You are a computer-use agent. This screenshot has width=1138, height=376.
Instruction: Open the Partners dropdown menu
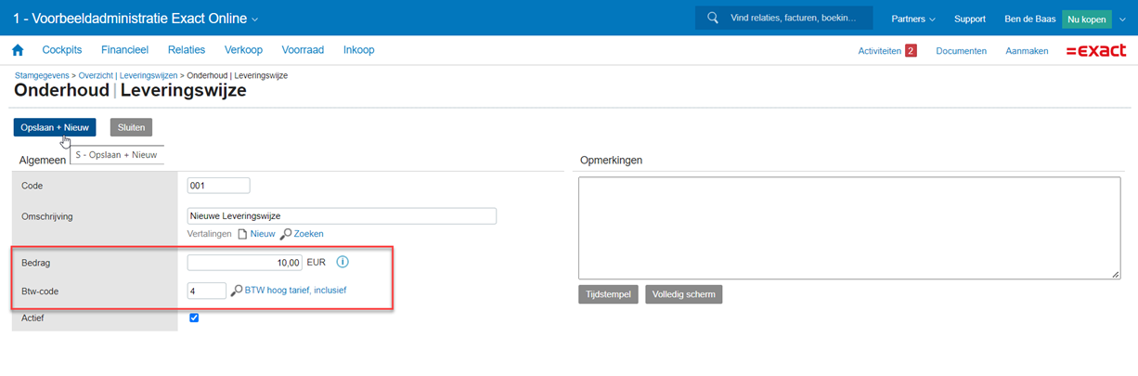(913, 19)
